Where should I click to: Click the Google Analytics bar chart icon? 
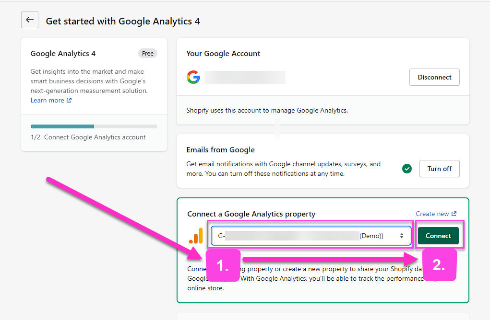pos(196,236)
